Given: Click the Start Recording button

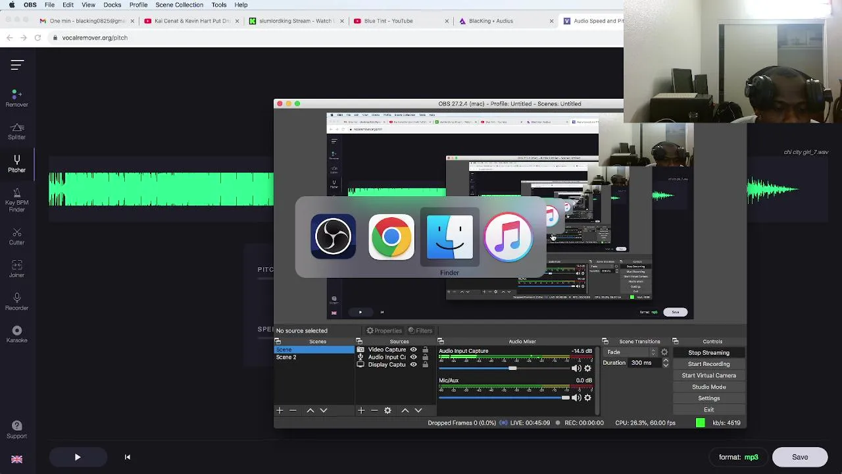Looking at the screenshot, I should coord(708,364).
